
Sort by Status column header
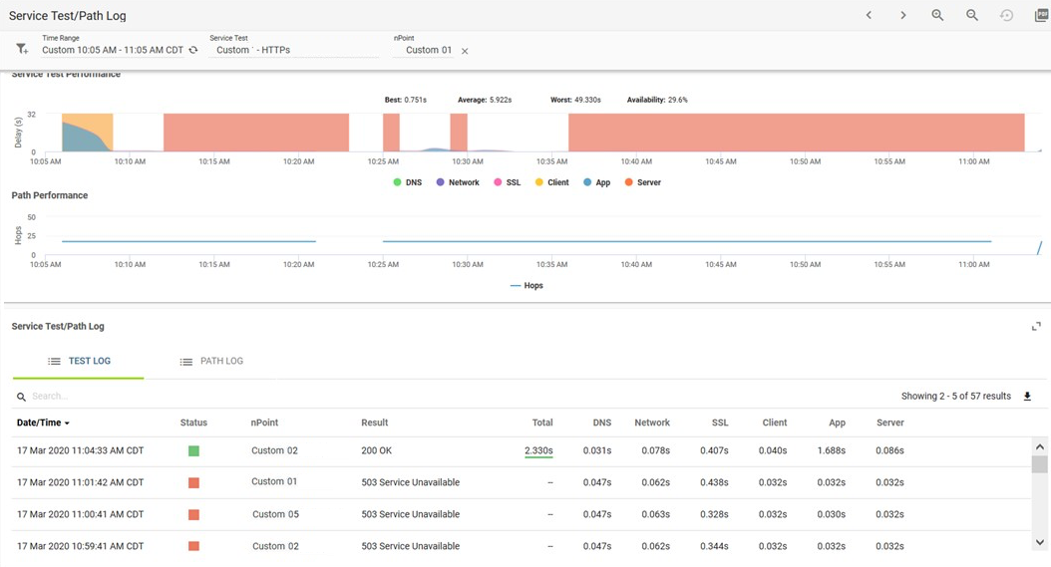tap(193, 423)
